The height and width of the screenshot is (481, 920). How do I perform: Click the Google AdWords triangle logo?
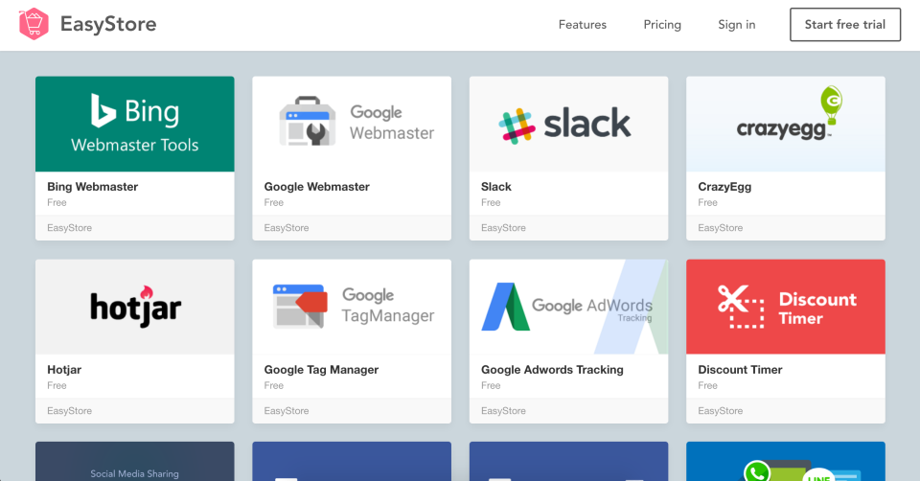[x=504, y=306]
